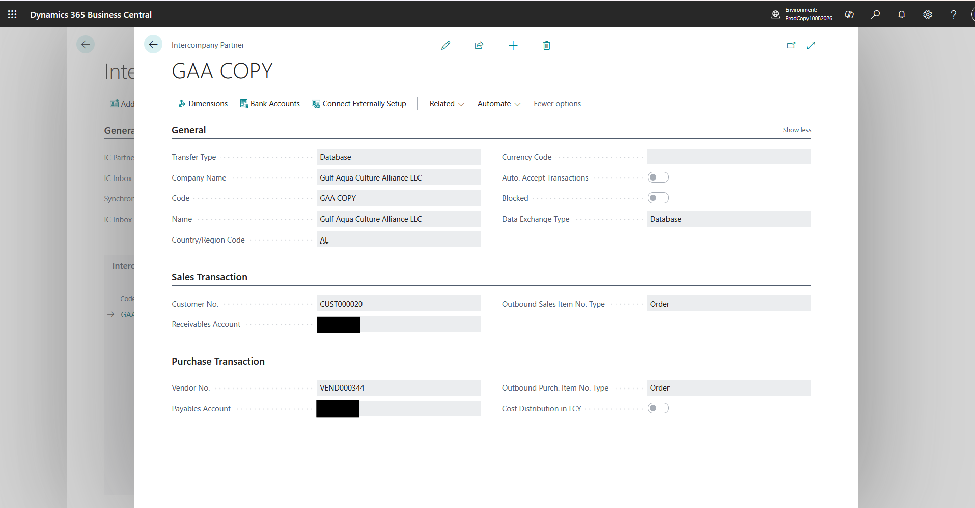The image size is (975, 508).
Task: Click the Name field value
Action: (399, 219)
